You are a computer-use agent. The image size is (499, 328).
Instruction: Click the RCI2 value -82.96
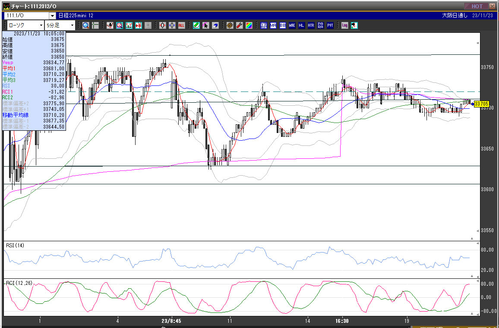[56, 98]
